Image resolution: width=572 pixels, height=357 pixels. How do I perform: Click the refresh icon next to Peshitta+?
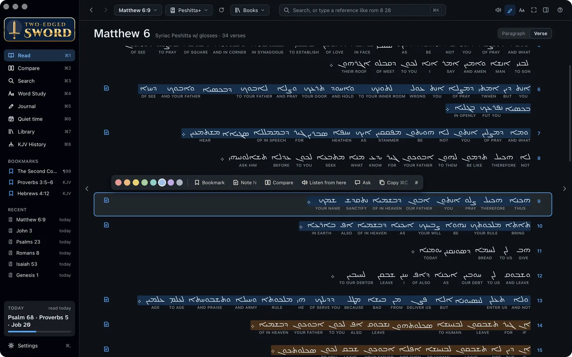pyautogui.click(x=221, y=10)
